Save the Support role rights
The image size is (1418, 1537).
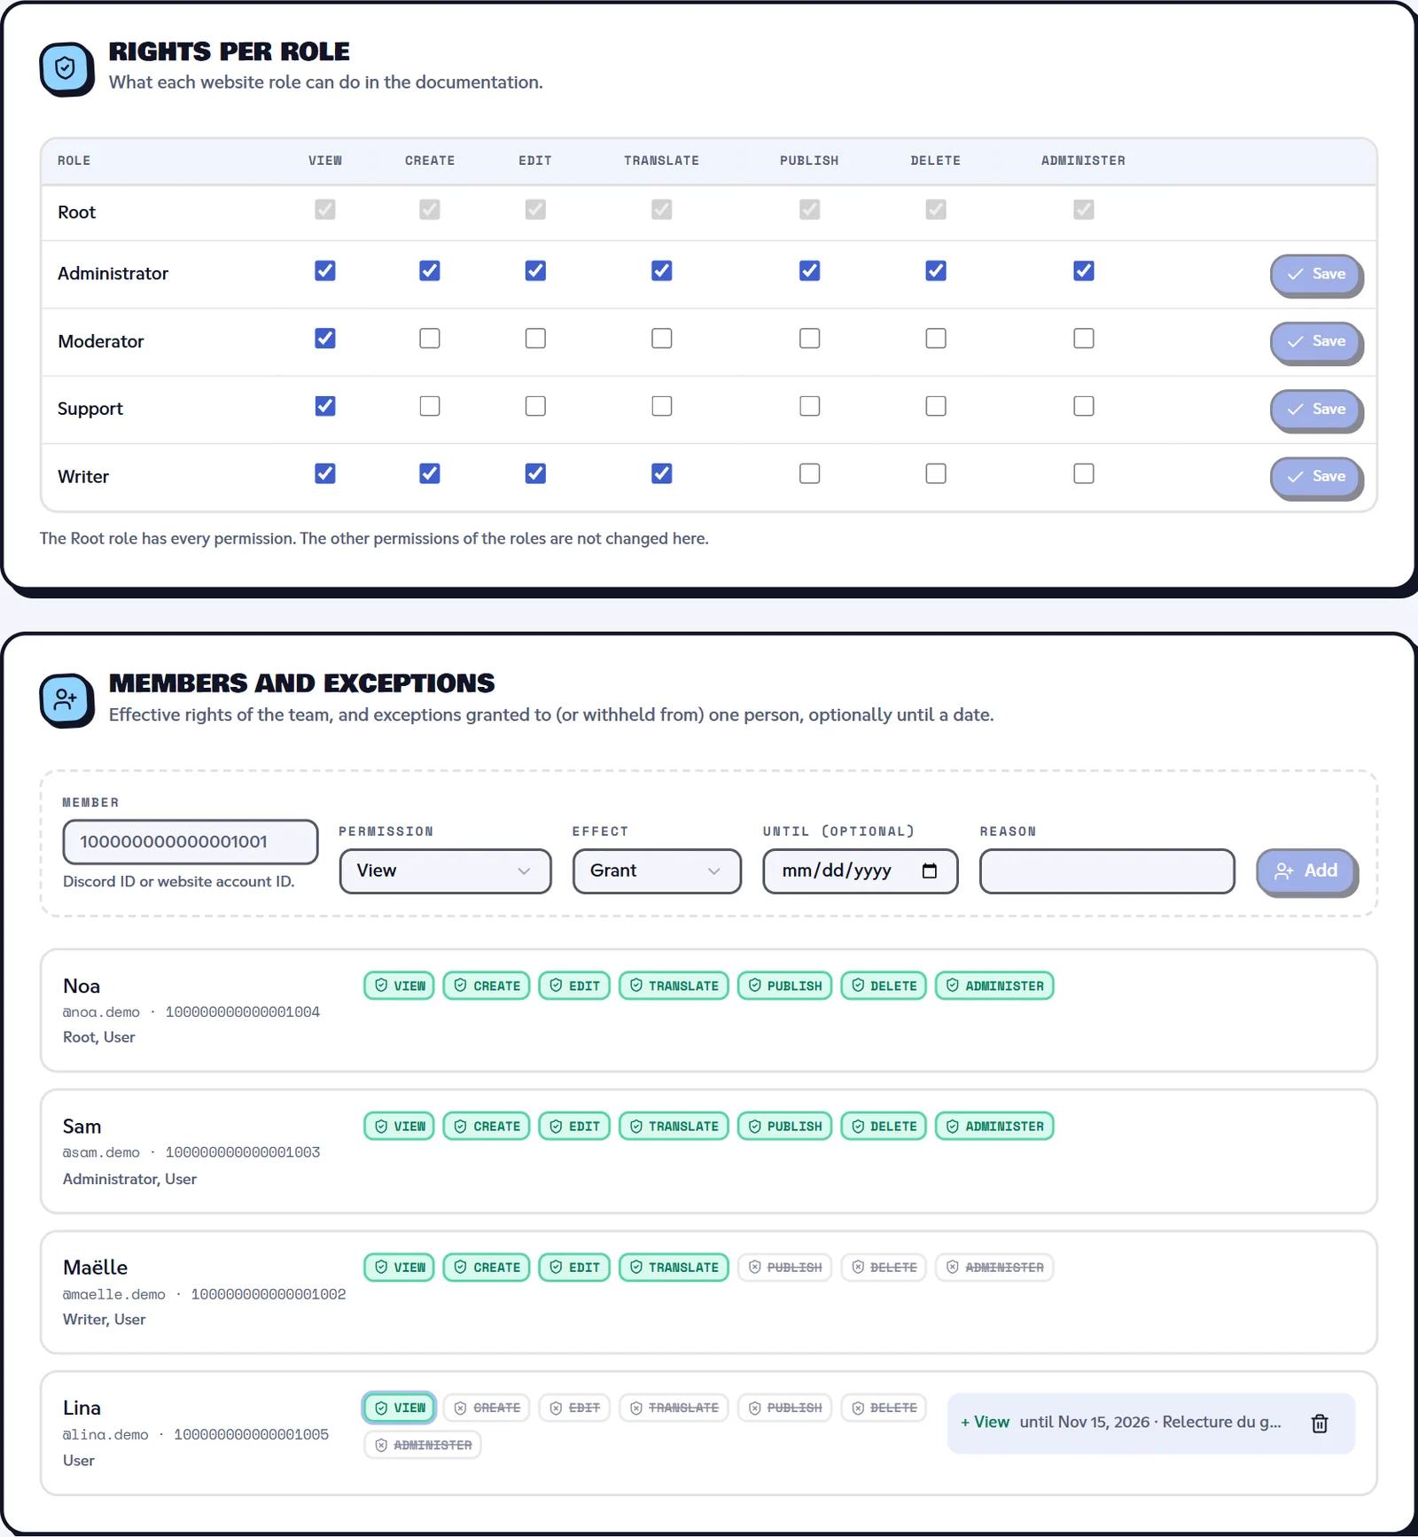tap(1316, 410)
